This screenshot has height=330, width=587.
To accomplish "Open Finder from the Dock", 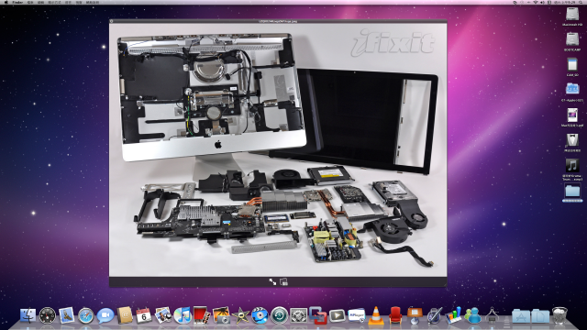I will [x=28, y=315].
